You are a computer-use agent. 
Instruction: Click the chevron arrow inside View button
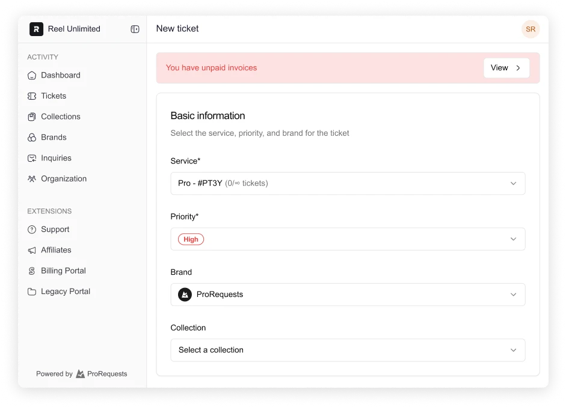click(518, 68)
